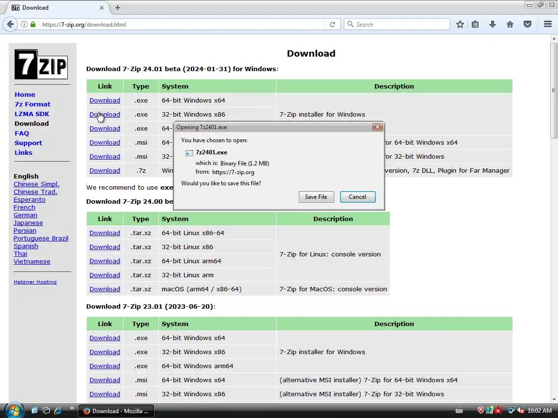This screenshot has height=418, width=558.
Task: Open a new tab with plus button
Action: 118,7
